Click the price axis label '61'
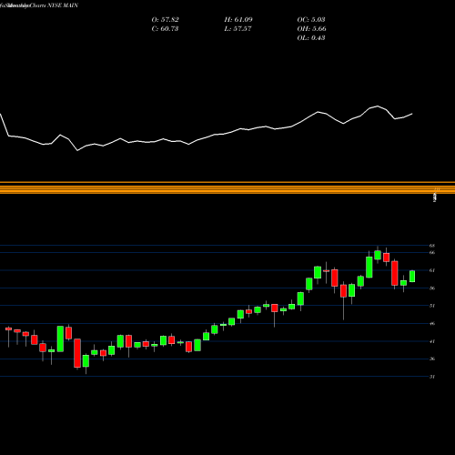 [432, 270]
